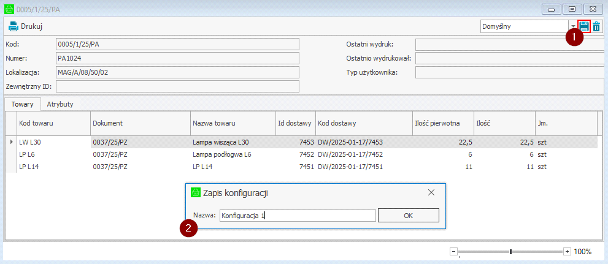
Task: Expand the Domyślny configuration dropdown
Action: tap(572, 26)
